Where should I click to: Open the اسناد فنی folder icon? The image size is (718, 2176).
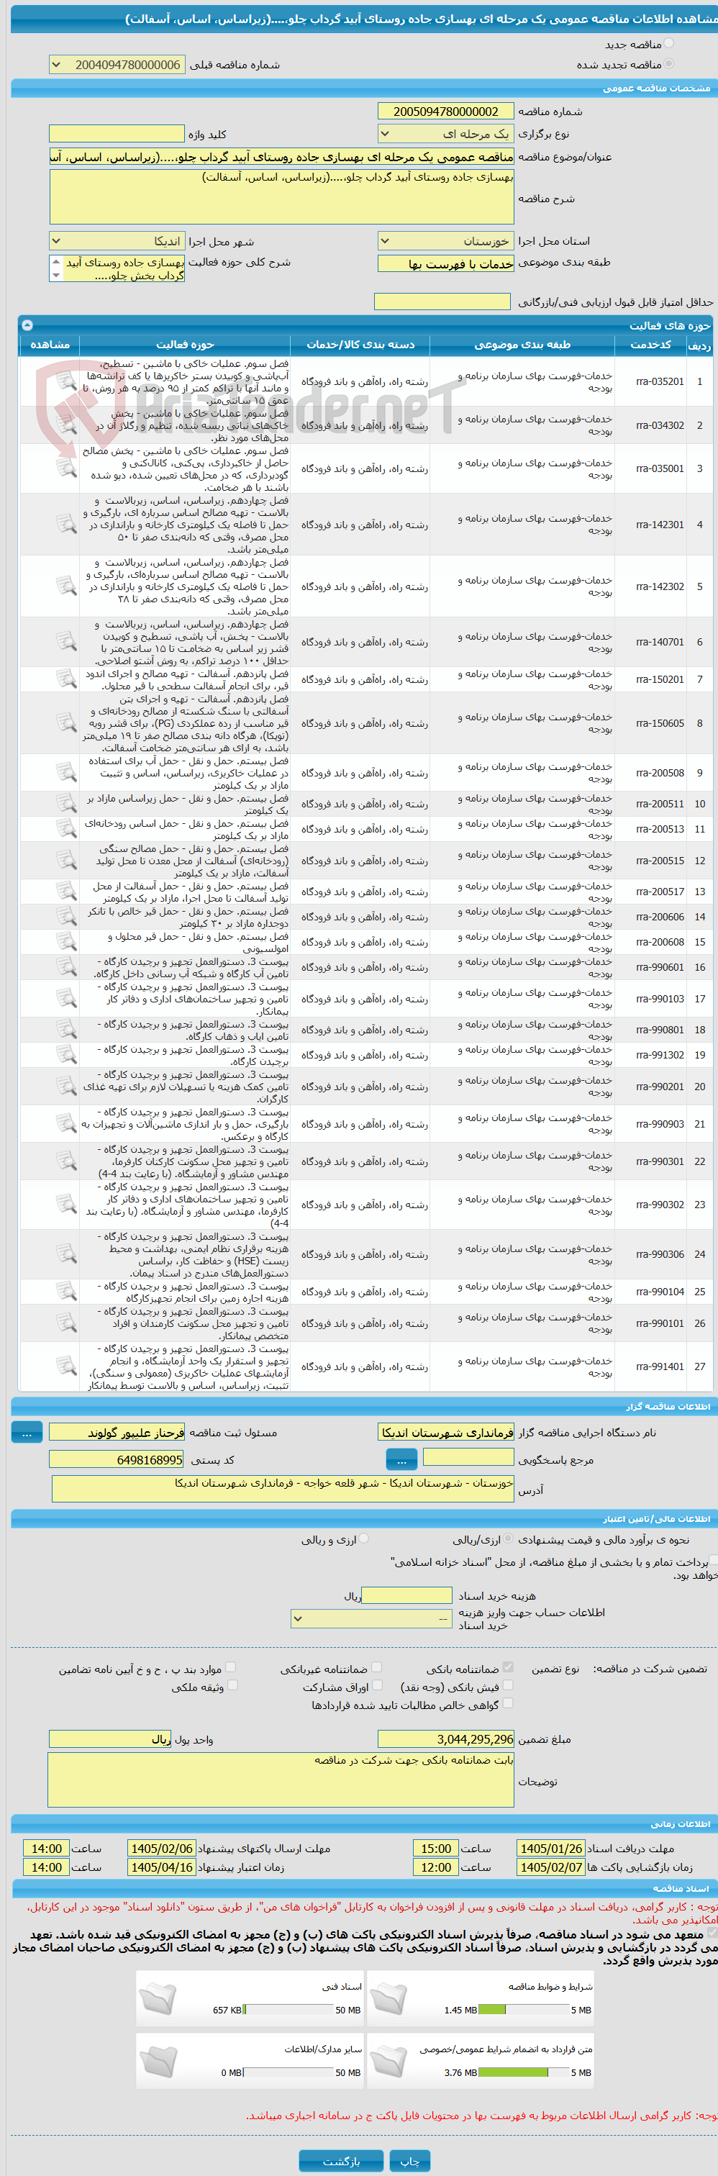point(157,2000)
